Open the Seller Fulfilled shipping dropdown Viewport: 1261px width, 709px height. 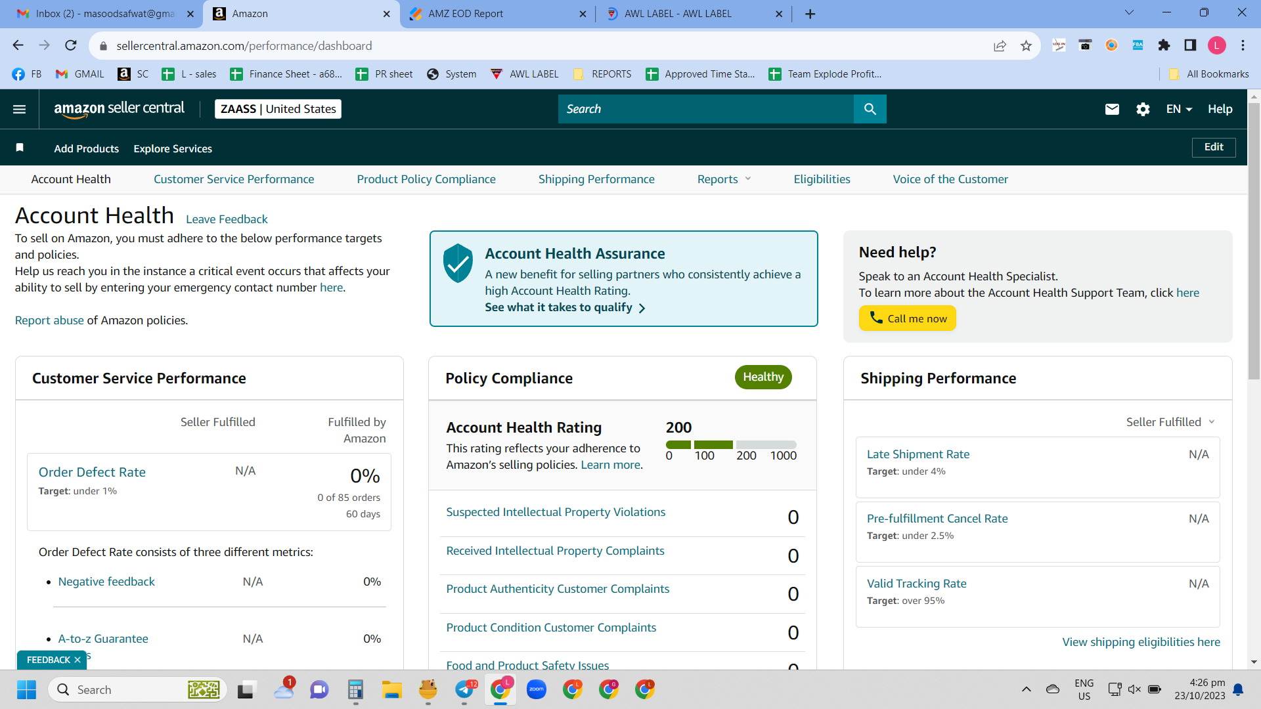tap(1170, 422)
